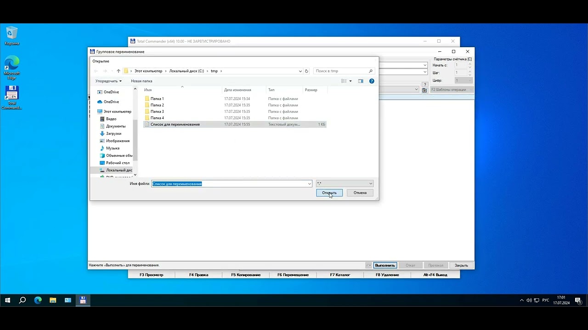Image resolution: width=588 pixels, height=330 pixels.
Task: Cancel the Open dialog with Отмена
Action: coord(360,193)
